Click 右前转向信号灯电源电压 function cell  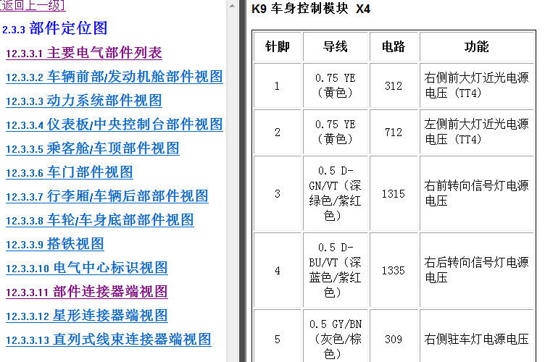click(x=477, y=193)
